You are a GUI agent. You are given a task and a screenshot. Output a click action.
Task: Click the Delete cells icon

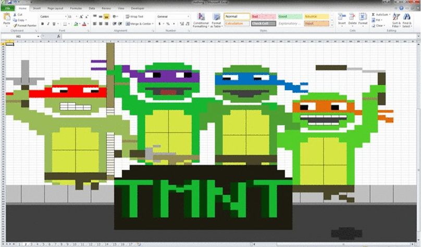[352, 19]
